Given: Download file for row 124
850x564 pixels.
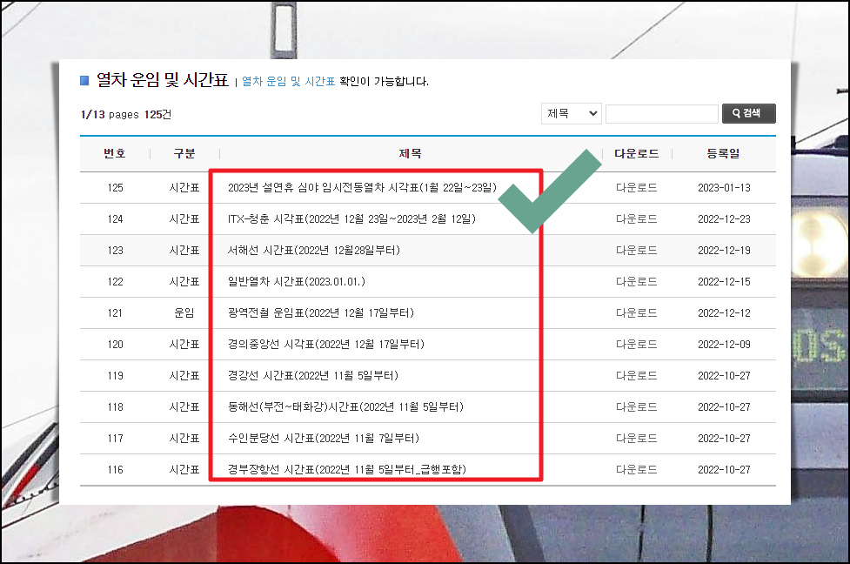Looking at the screenshot, I should [x=637, y=219].
